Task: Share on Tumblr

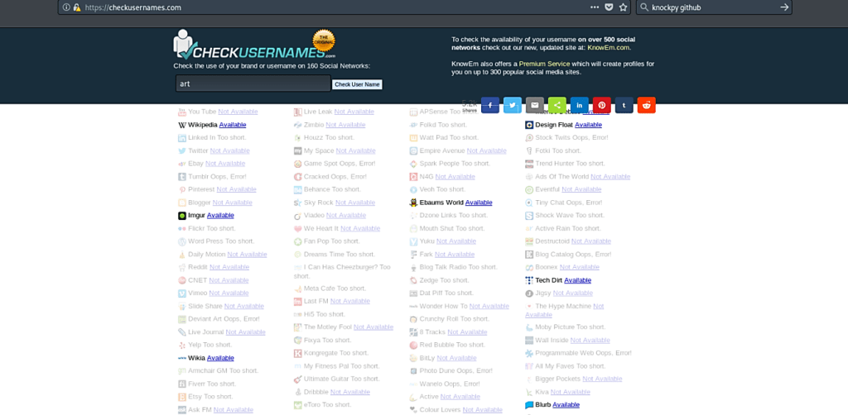Action: (x=624, y=105)
